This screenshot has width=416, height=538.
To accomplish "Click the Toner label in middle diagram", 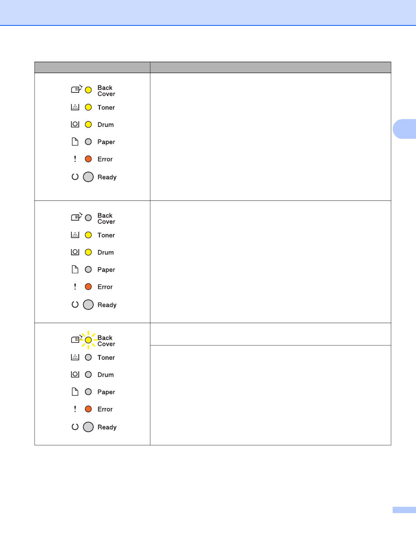I will pyautogui.click(x=106, y=235).
